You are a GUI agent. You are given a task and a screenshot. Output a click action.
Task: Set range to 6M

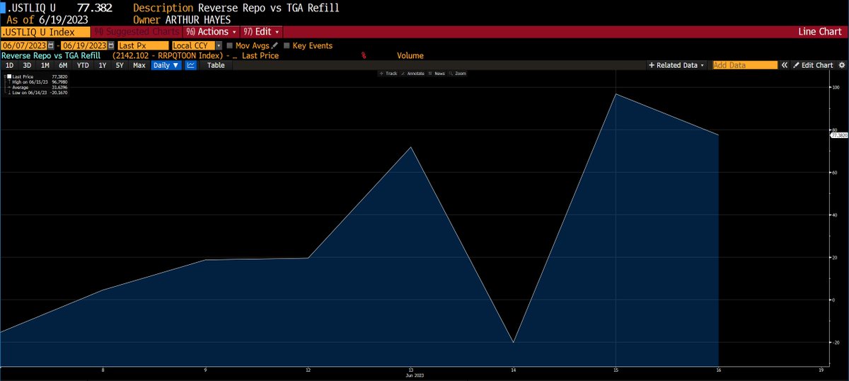click(63, 64)
